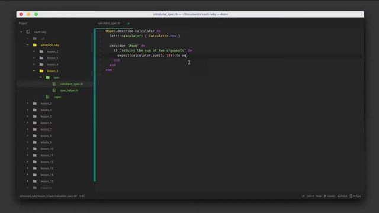The width and height of the screenshot is (379, 213).
Task: Place cursor after 'to eq' in expect line
Action: click(187, 56)
